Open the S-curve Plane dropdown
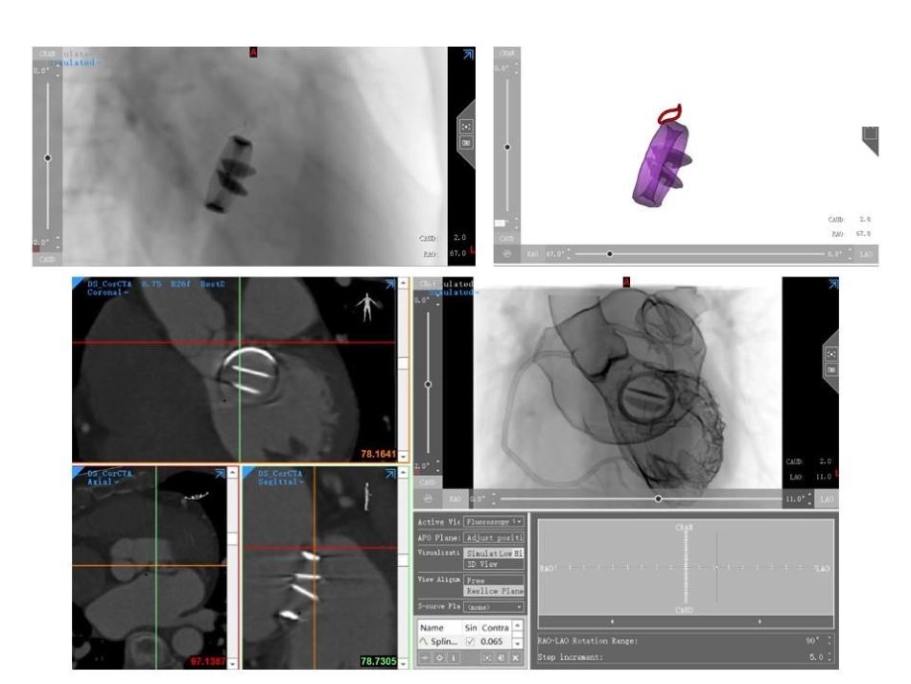Viewport: 911px width, 684px height. (x=493, y=606)
